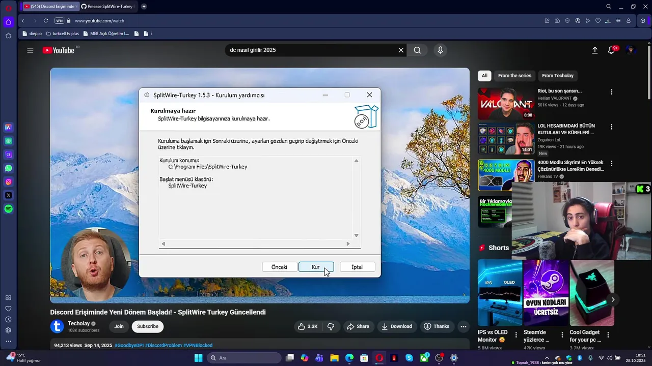Open Windows Start button
Viewport: 652px width, 366px height.
coord(198,358)
